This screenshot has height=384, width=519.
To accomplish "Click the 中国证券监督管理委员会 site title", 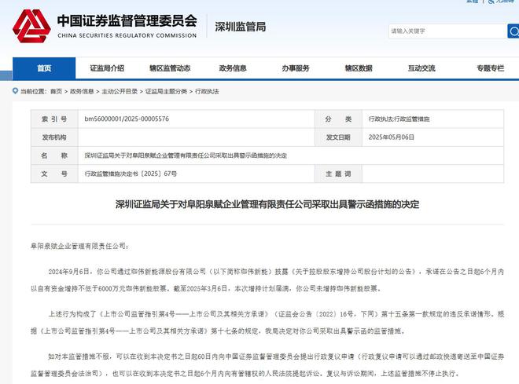I will 127,21.
